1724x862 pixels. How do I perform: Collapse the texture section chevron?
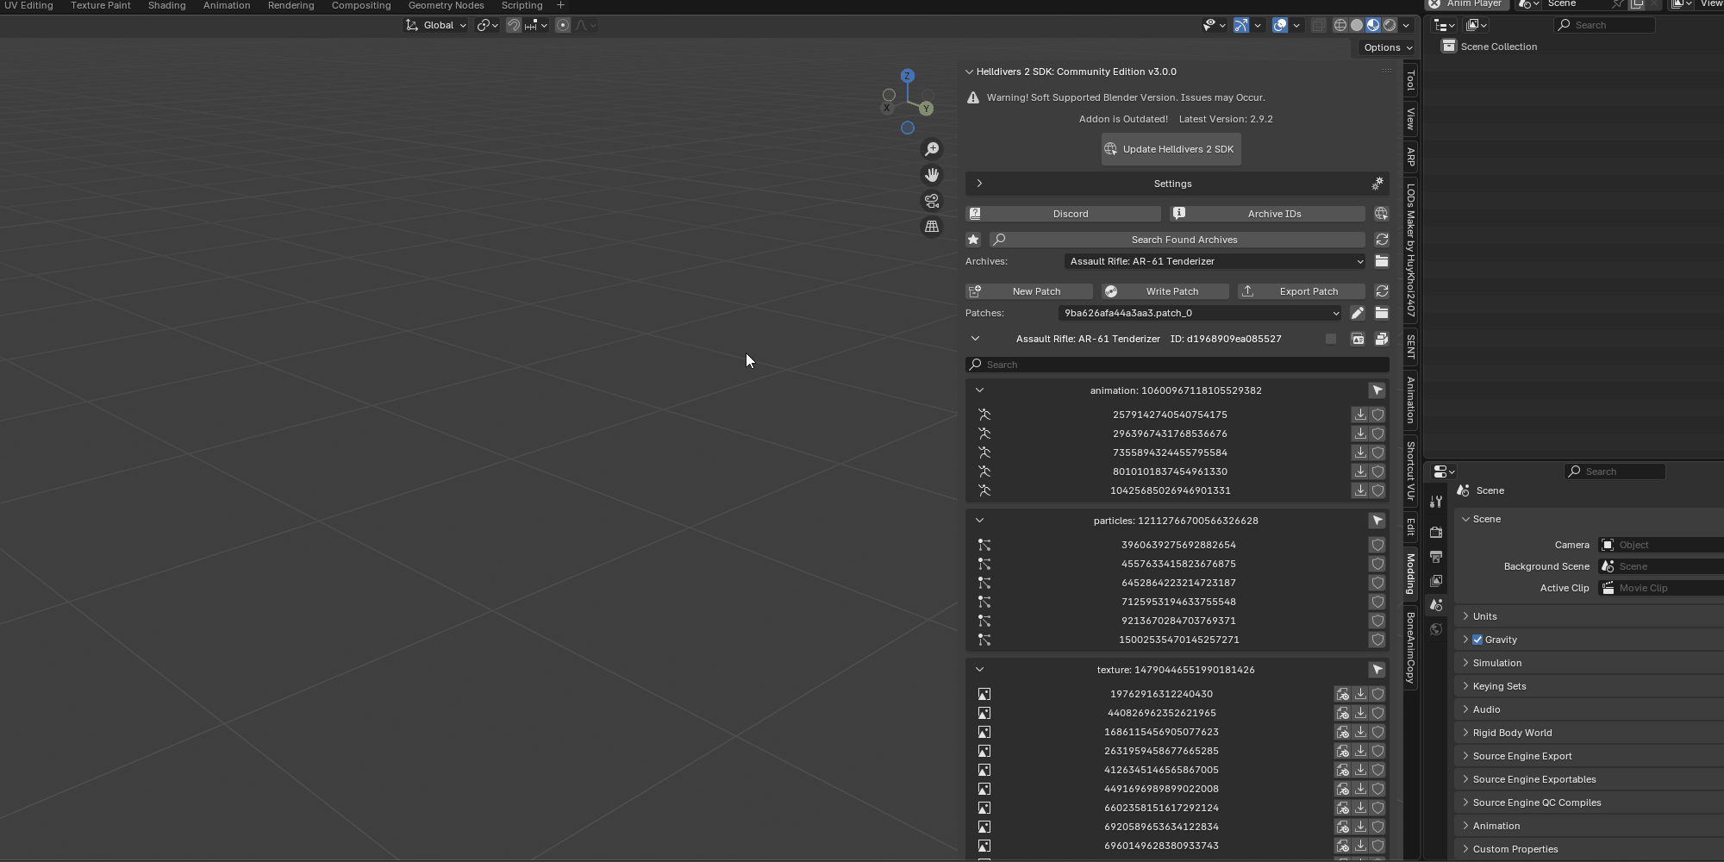[x=979, y=670]
